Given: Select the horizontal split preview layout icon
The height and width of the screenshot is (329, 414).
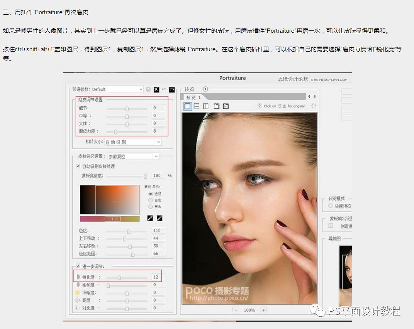Looking at the screenshot, I should coord(196,106).
